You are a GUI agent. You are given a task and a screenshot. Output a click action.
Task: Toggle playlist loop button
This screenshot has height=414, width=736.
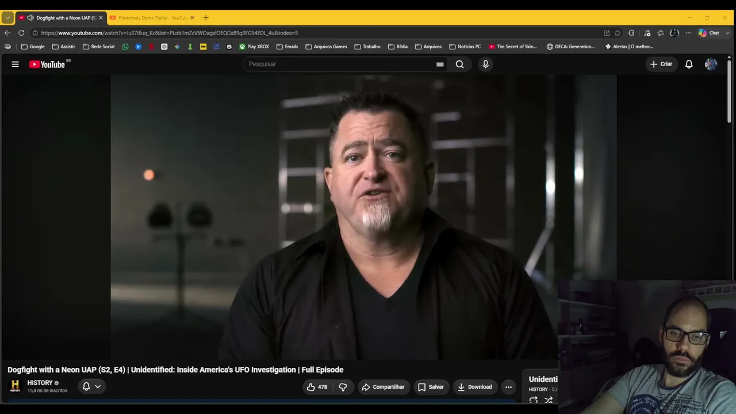coord(533,400)
